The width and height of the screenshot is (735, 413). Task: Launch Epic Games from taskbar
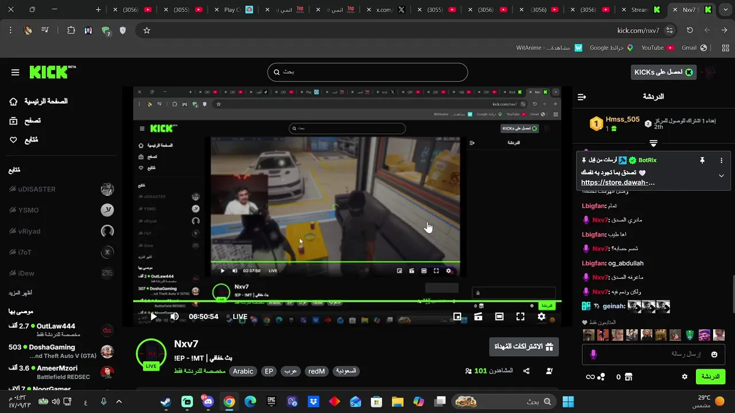coord(271,402)
